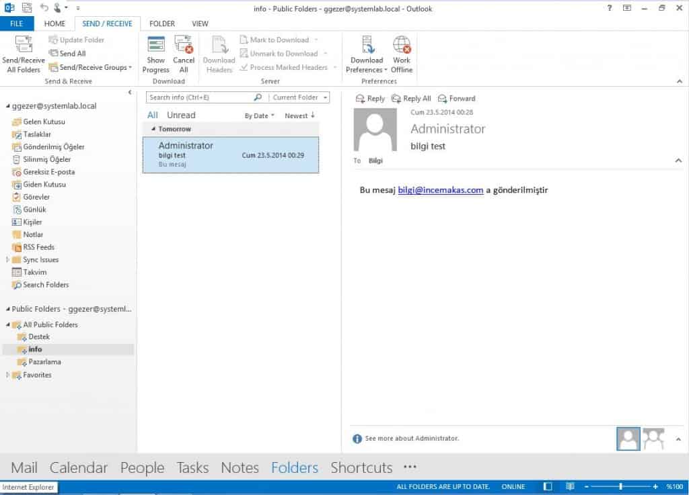Click the Send All button

(x=67, y=54)
